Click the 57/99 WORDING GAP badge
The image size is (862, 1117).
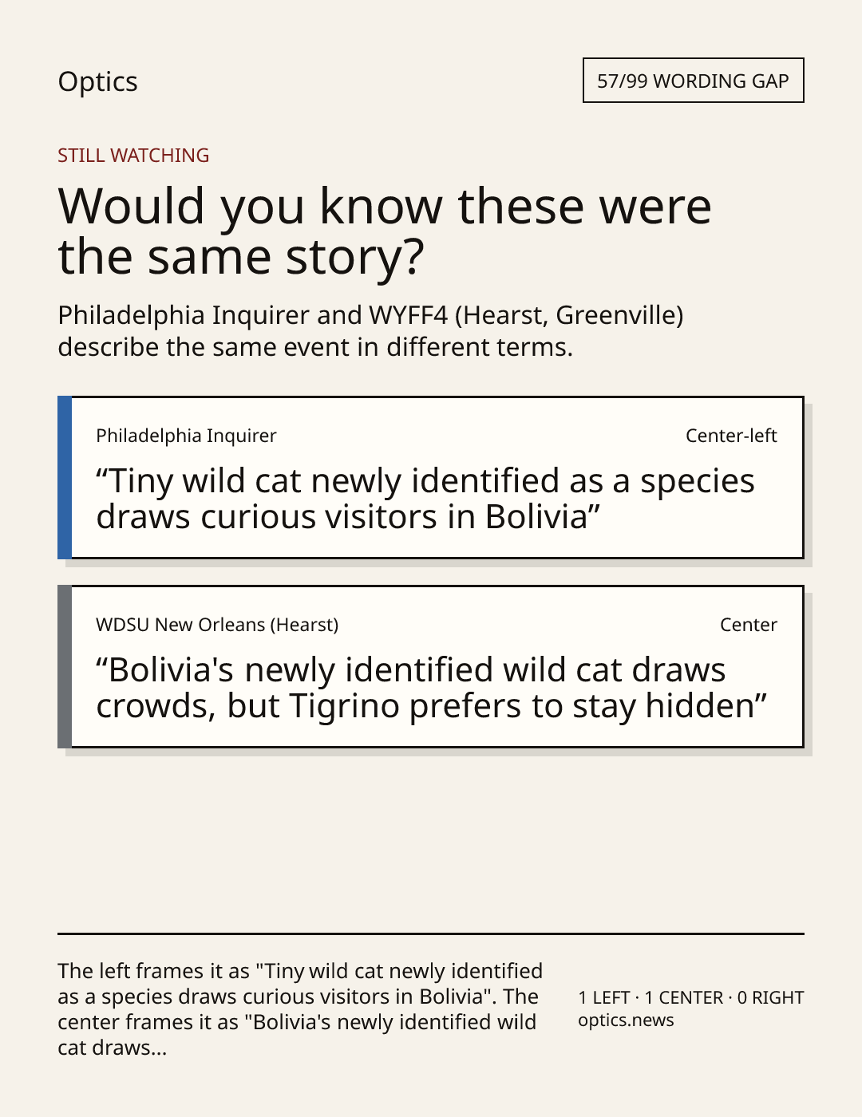[x=693, y=81]
